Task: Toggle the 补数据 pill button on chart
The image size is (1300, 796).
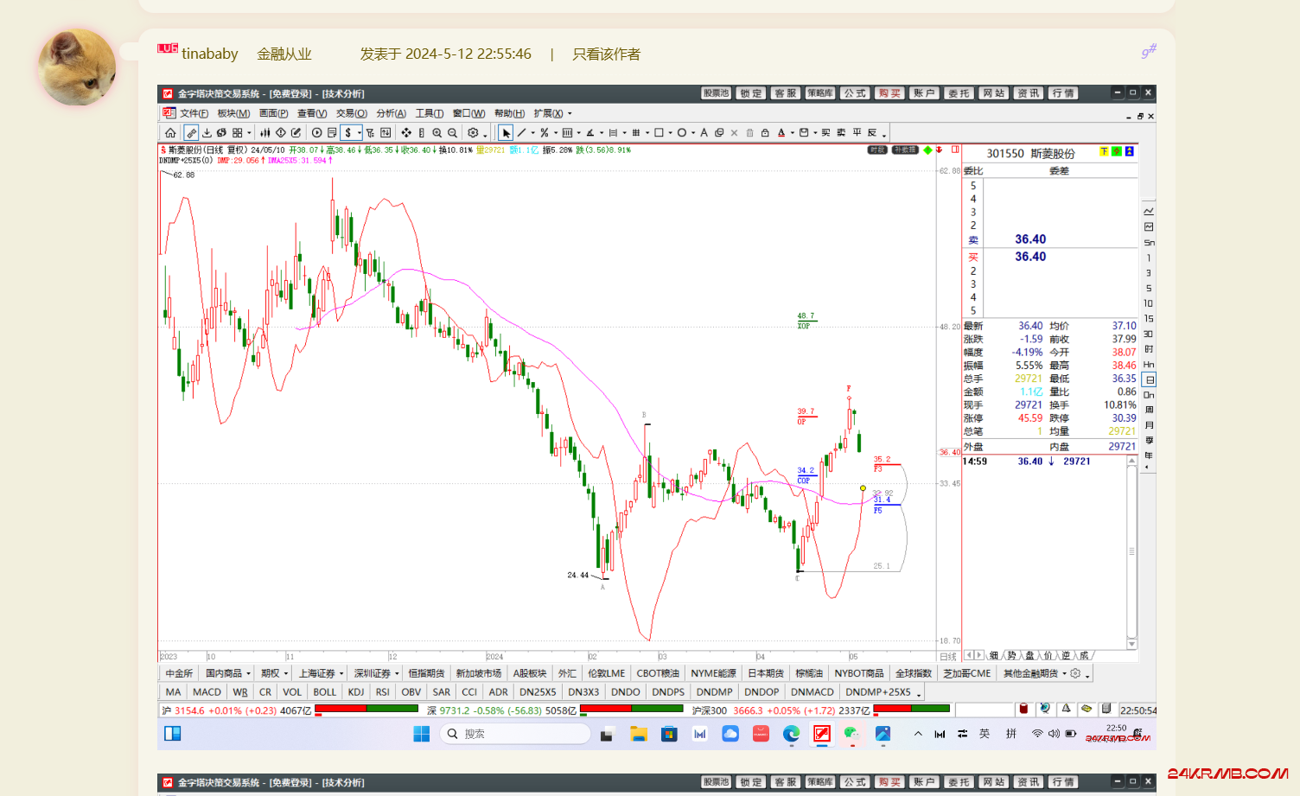Action: click(904, 150)
